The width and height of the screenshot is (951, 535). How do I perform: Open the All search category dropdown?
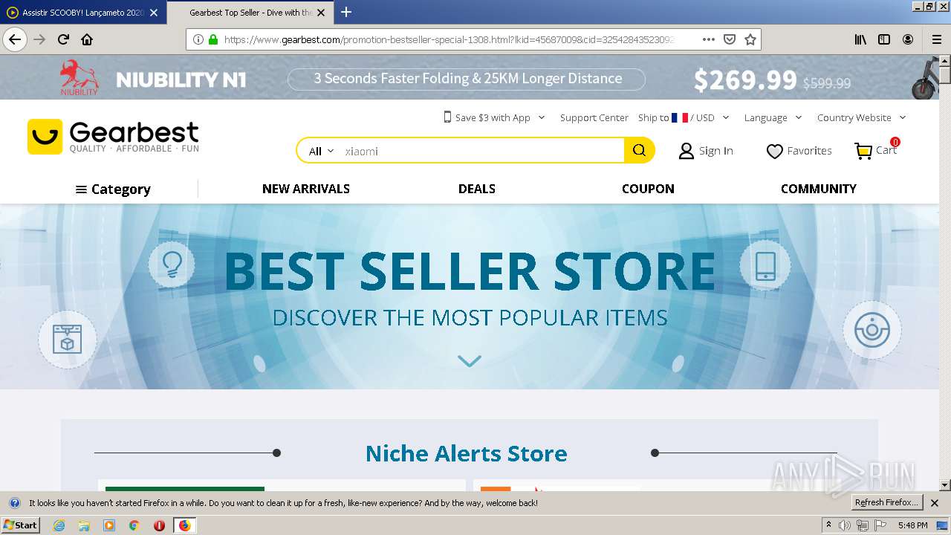[x=321, y=151]
